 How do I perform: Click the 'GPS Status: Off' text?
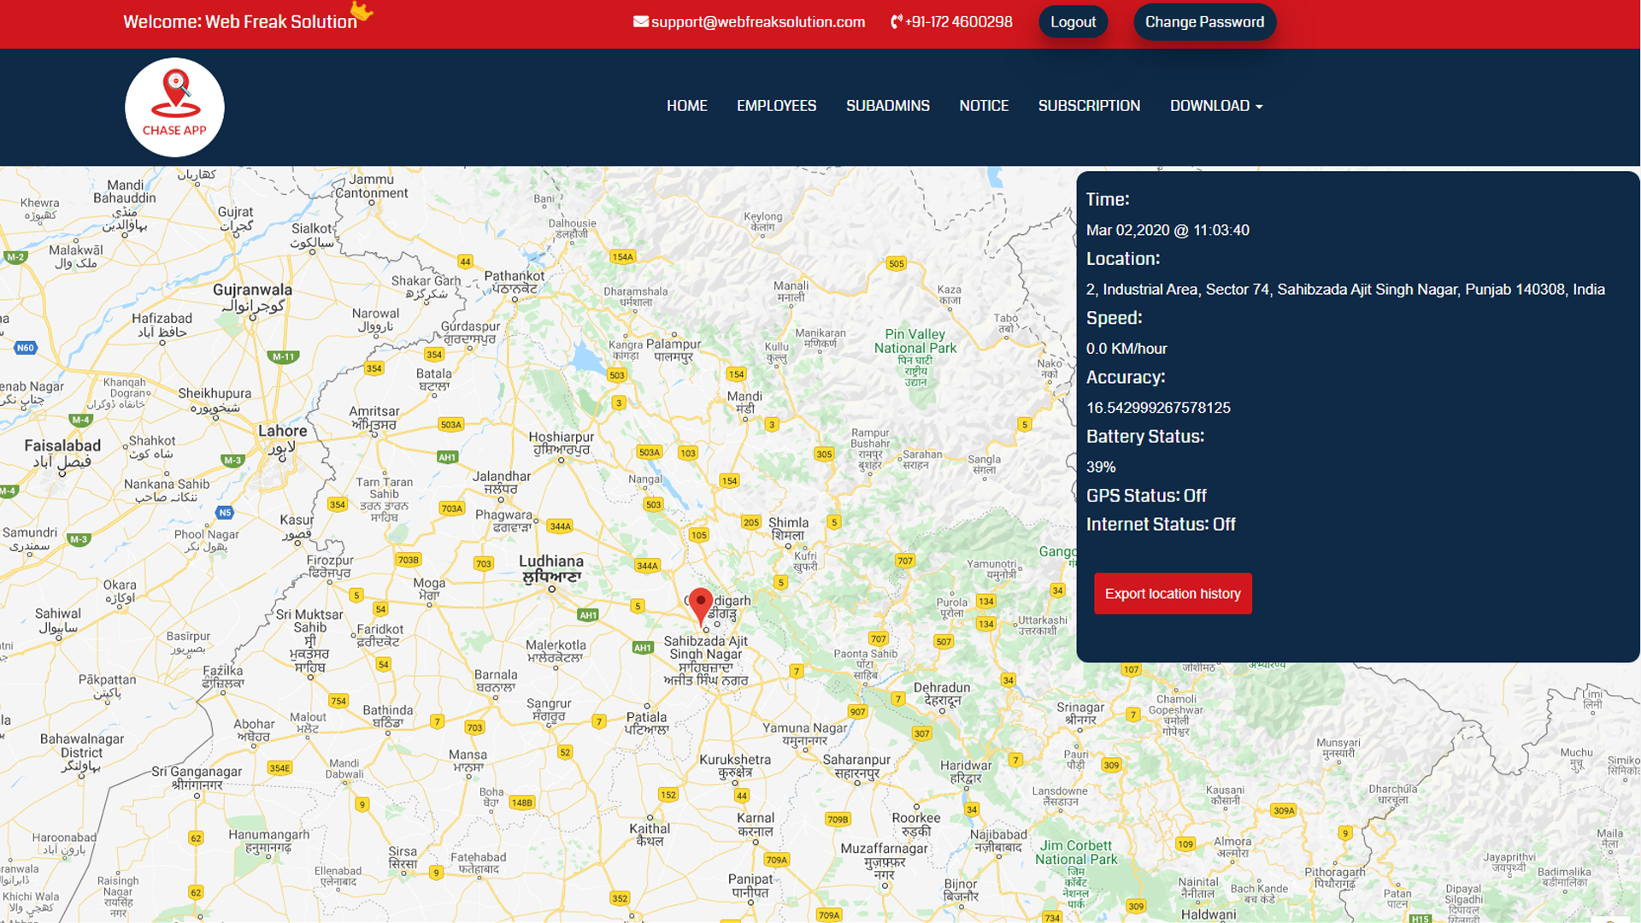[1146, 496]
